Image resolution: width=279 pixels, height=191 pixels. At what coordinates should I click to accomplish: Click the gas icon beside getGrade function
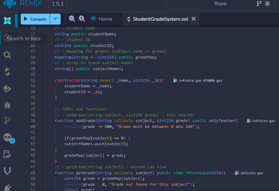pos(237,173)
